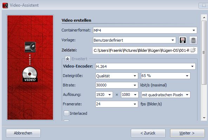This screenshot has width=208, height=140.
Task: Go back with the Zurück button
Action: [148, 133]
